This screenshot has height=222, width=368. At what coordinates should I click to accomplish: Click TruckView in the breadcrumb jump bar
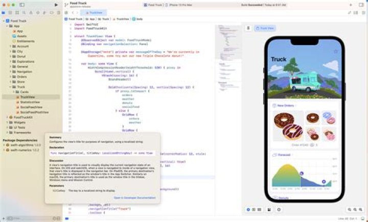coord(122,18)
